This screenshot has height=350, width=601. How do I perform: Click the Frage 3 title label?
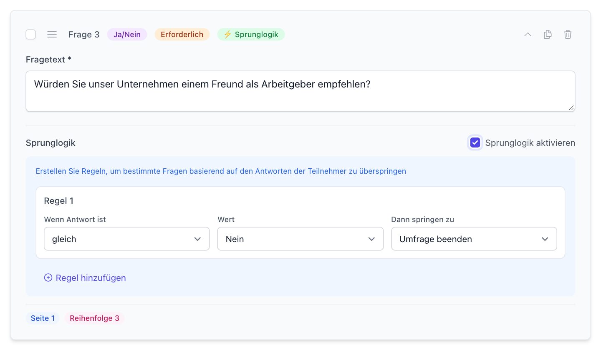pos(84,35)
